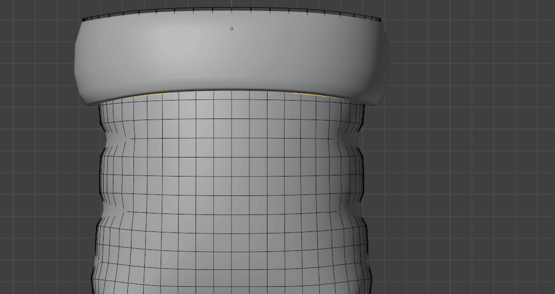Click the orange origin point on the cap
This screenshot has width=555, height=294.
pos(232,29)
